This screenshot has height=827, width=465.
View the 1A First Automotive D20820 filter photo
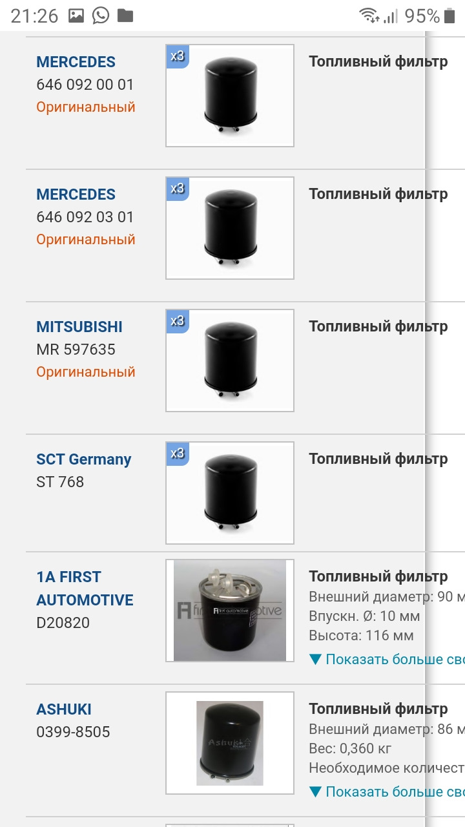[230, 611]
